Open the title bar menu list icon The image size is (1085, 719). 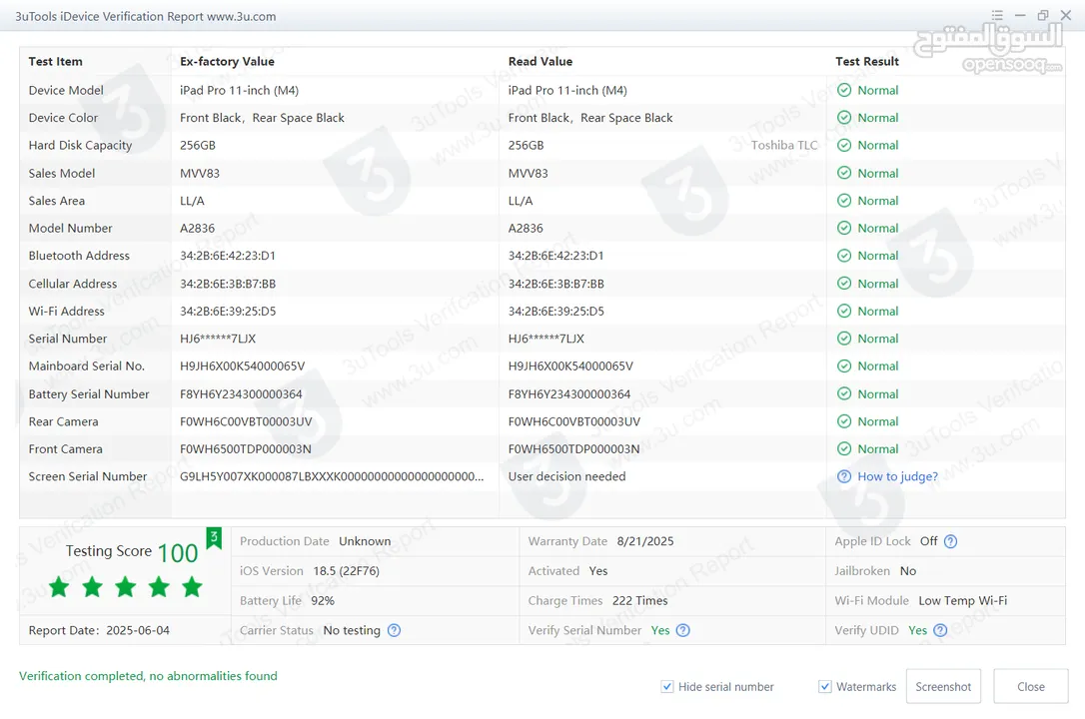click(997, 15)
